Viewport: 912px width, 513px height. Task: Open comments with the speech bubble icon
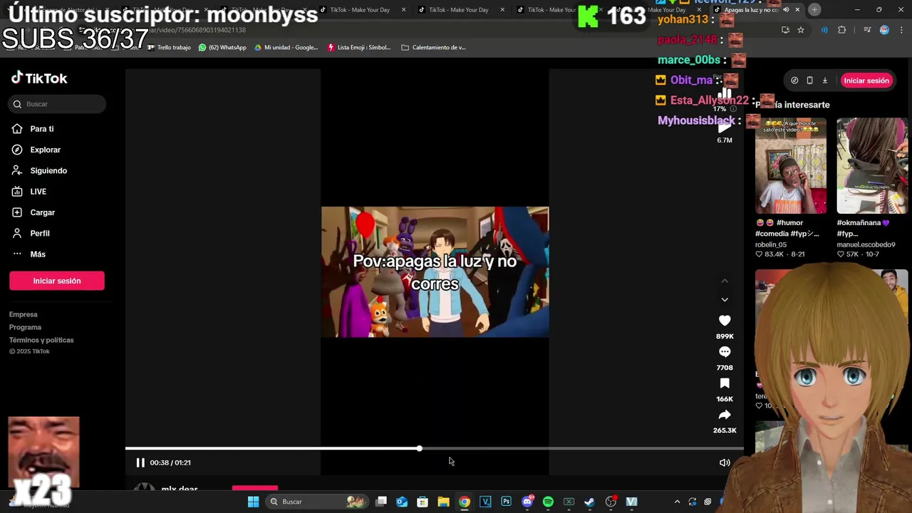tap(725, 352)
